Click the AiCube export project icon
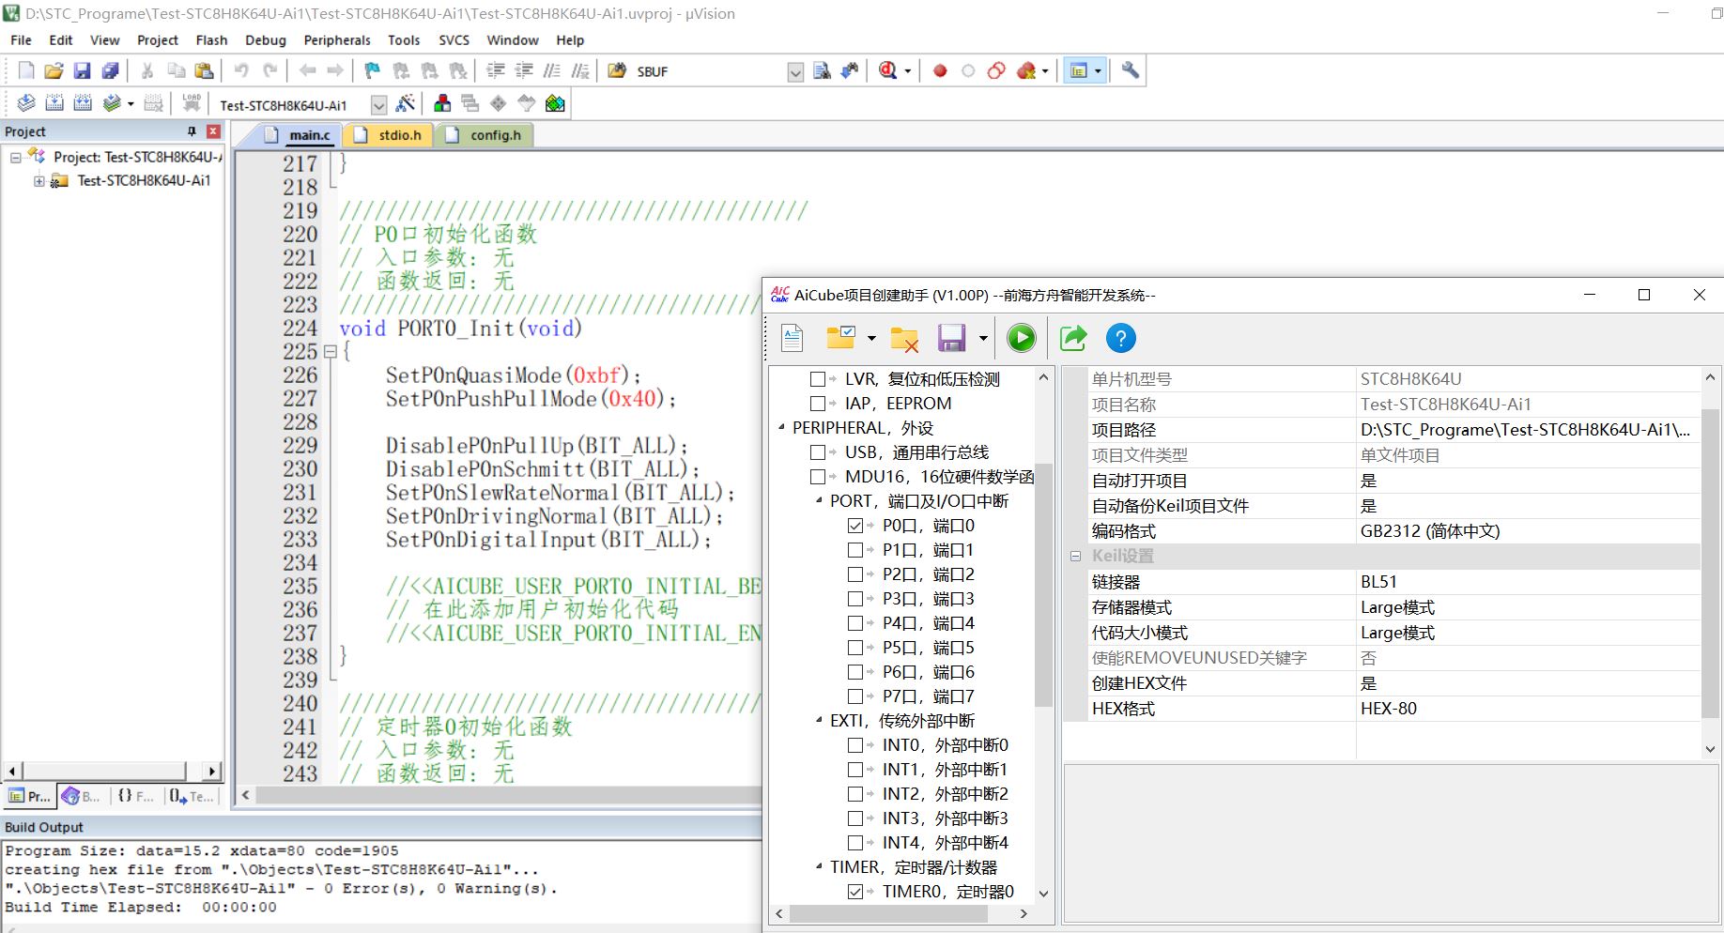Viewport: 1724px width, 933px height. coord(1072,338)
